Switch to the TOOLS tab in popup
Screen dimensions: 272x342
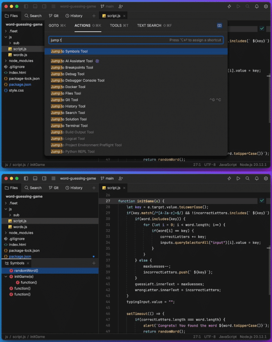(x=119, y=25)
